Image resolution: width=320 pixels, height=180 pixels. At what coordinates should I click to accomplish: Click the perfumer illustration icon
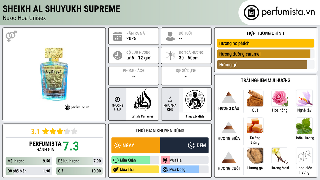pos(195,100)
